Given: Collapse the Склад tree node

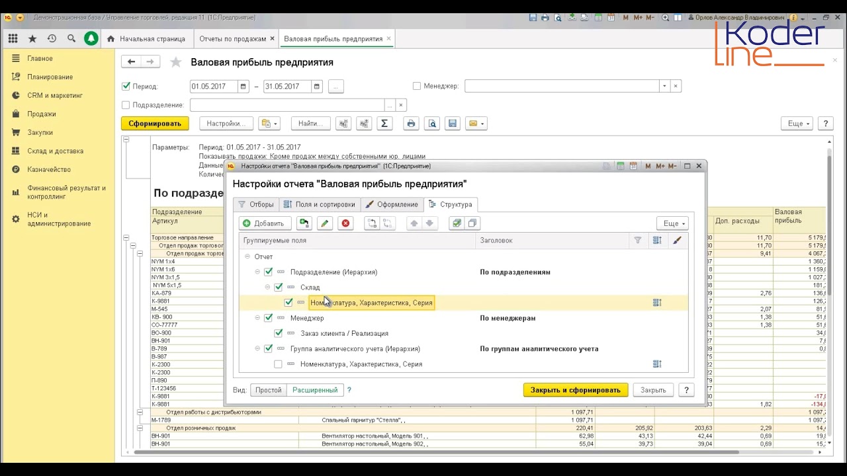Looking at the screenshot, I should click(x=268, y=288).
